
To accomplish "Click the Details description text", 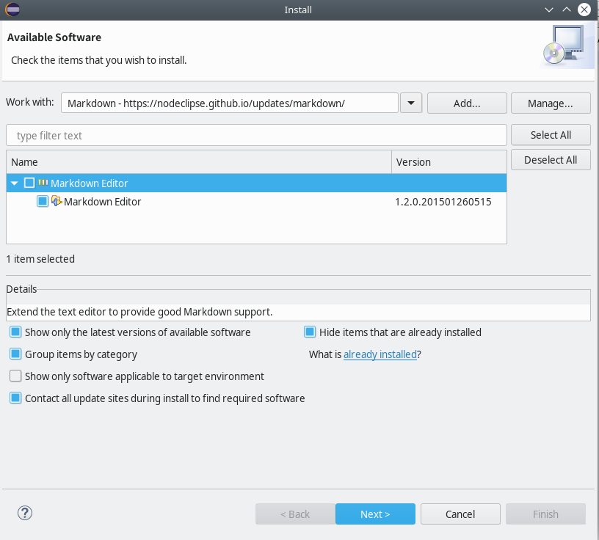I will click(139, 312).
